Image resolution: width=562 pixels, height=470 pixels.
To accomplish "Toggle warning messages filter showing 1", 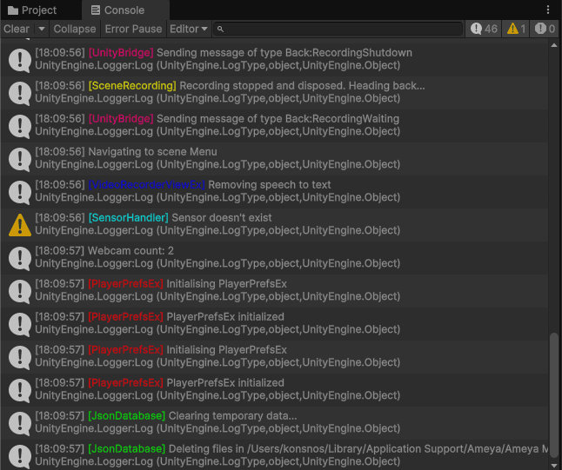I will (516, 29).
